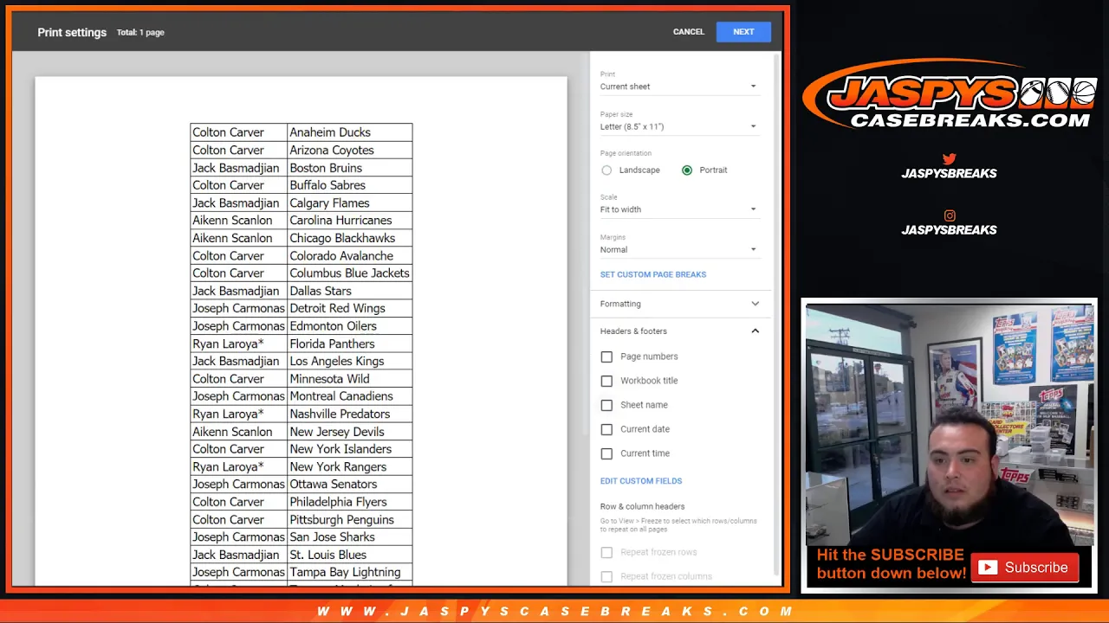The height and width of the screenshot is (623, 1109).
Task: Click the 'New Jersey Devils' cell
Action: pyautogui.click(x=350, y=432)
